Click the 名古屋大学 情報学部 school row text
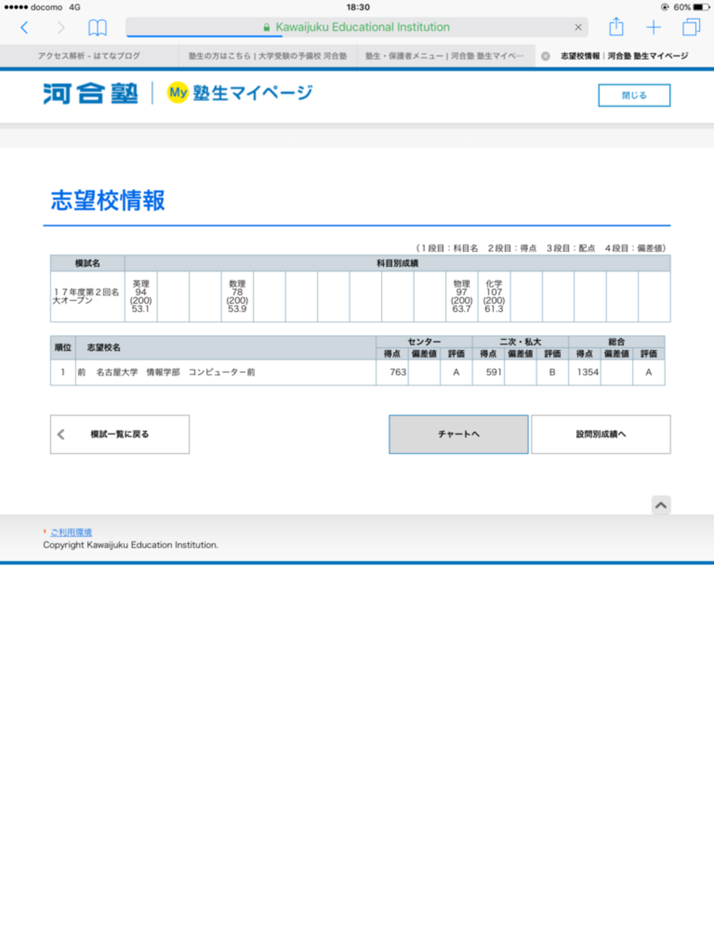The image size is (714, 951). (166, 372)
